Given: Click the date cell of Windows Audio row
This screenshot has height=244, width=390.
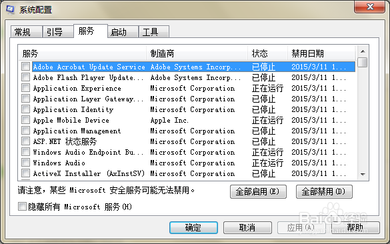Looking at the screenshot, I should (x=319, y=163).
